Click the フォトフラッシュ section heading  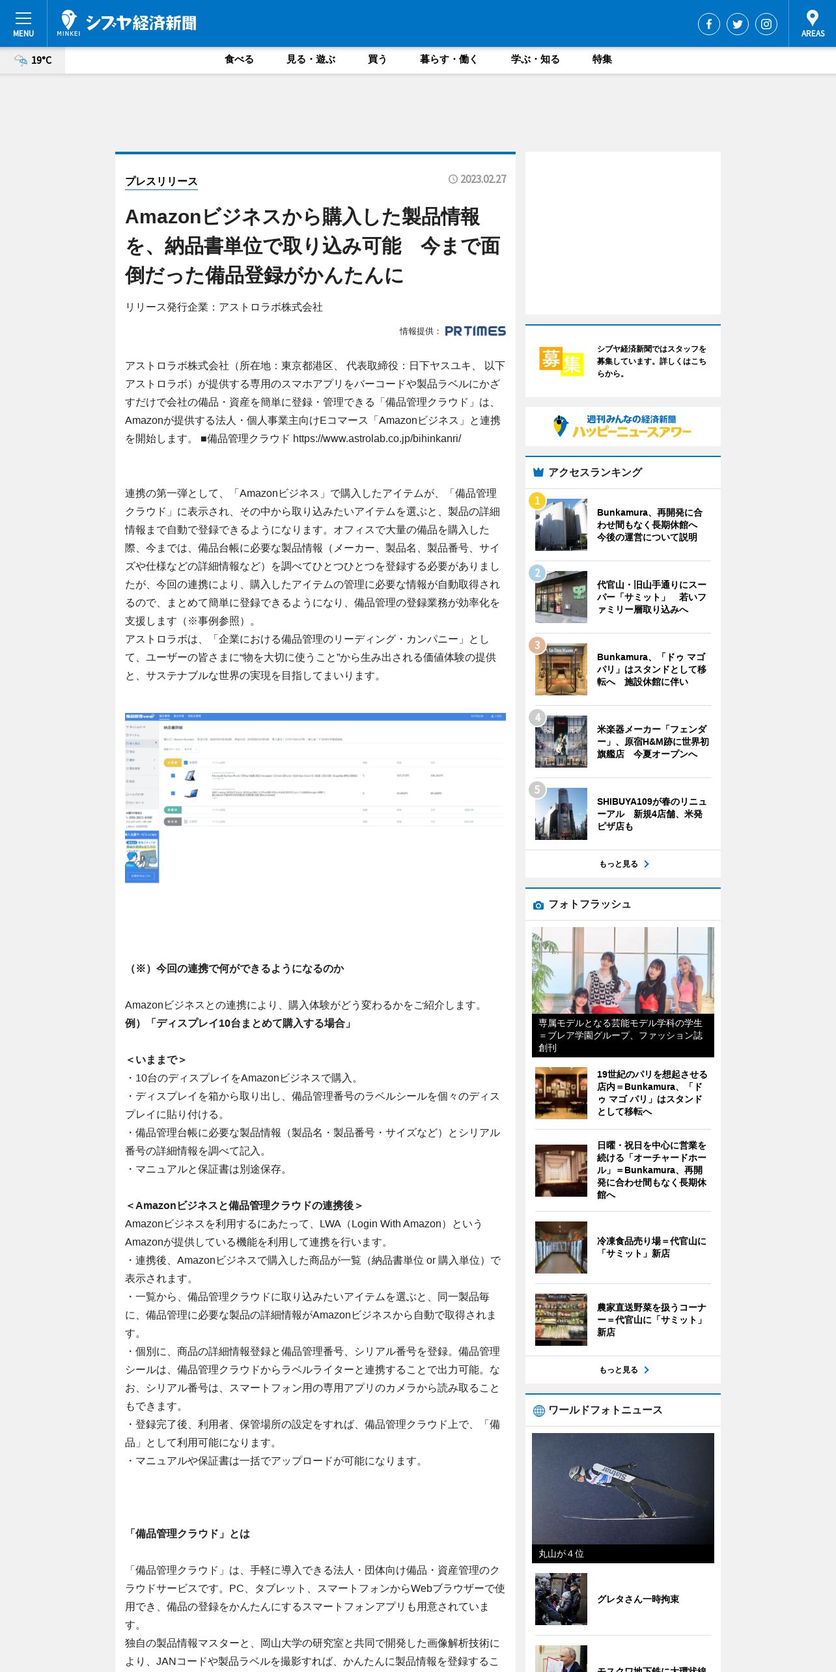pos(589,905)
